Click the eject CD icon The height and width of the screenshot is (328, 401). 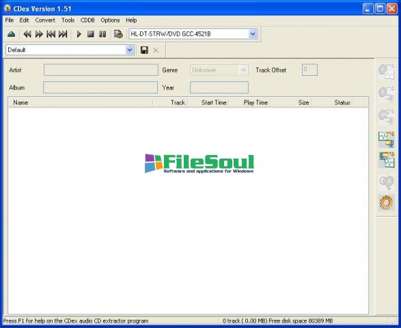click(11, 33)
